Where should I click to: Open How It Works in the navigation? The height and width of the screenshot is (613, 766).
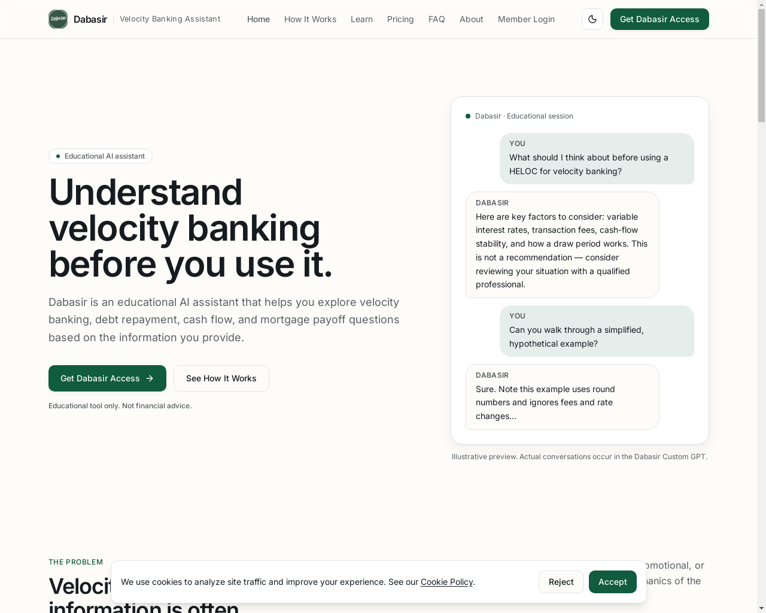pos(310,19)
